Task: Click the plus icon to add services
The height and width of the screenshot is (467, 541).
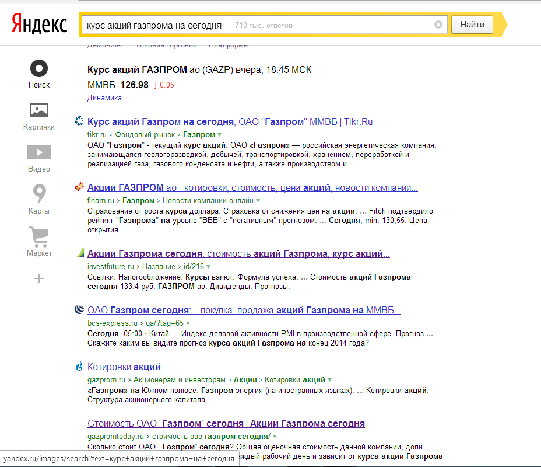Action: pyautogui.click(x=39, y=278)
